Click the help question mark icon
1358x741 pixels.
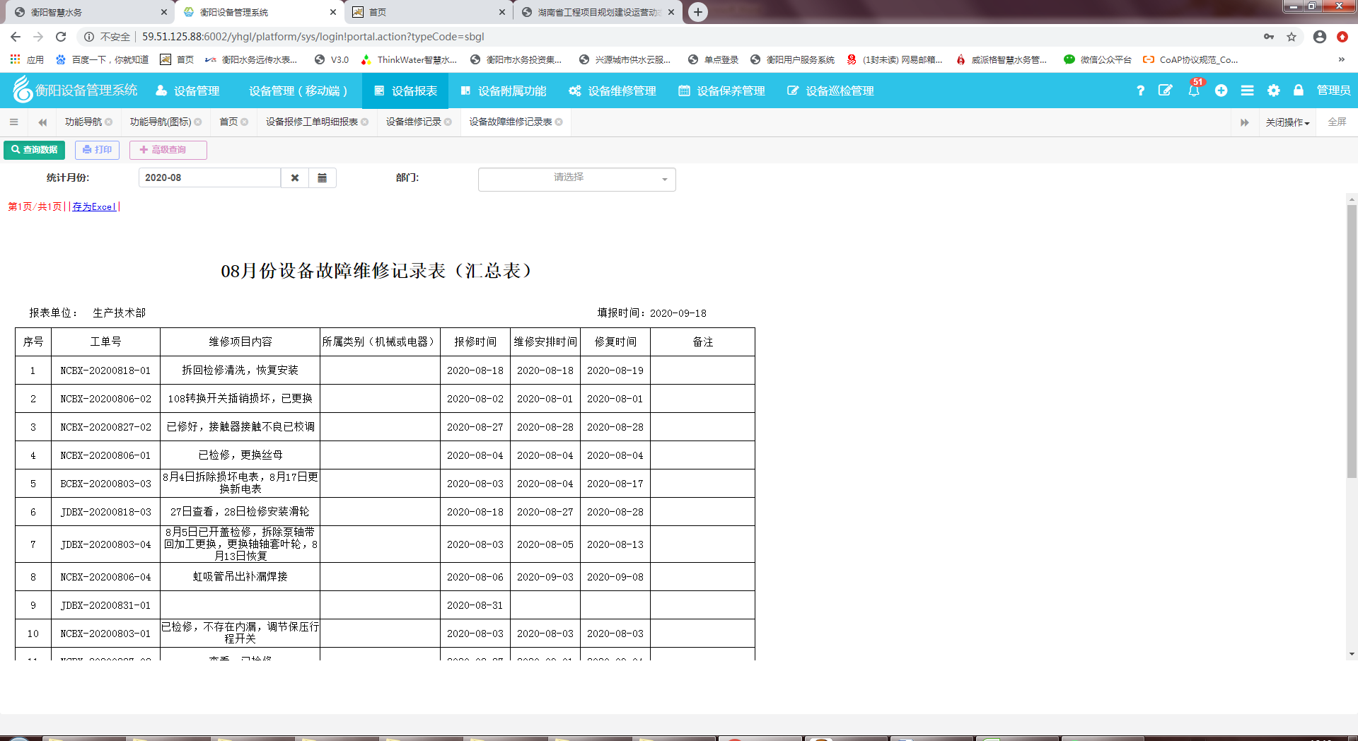(x=1140, y=91)
